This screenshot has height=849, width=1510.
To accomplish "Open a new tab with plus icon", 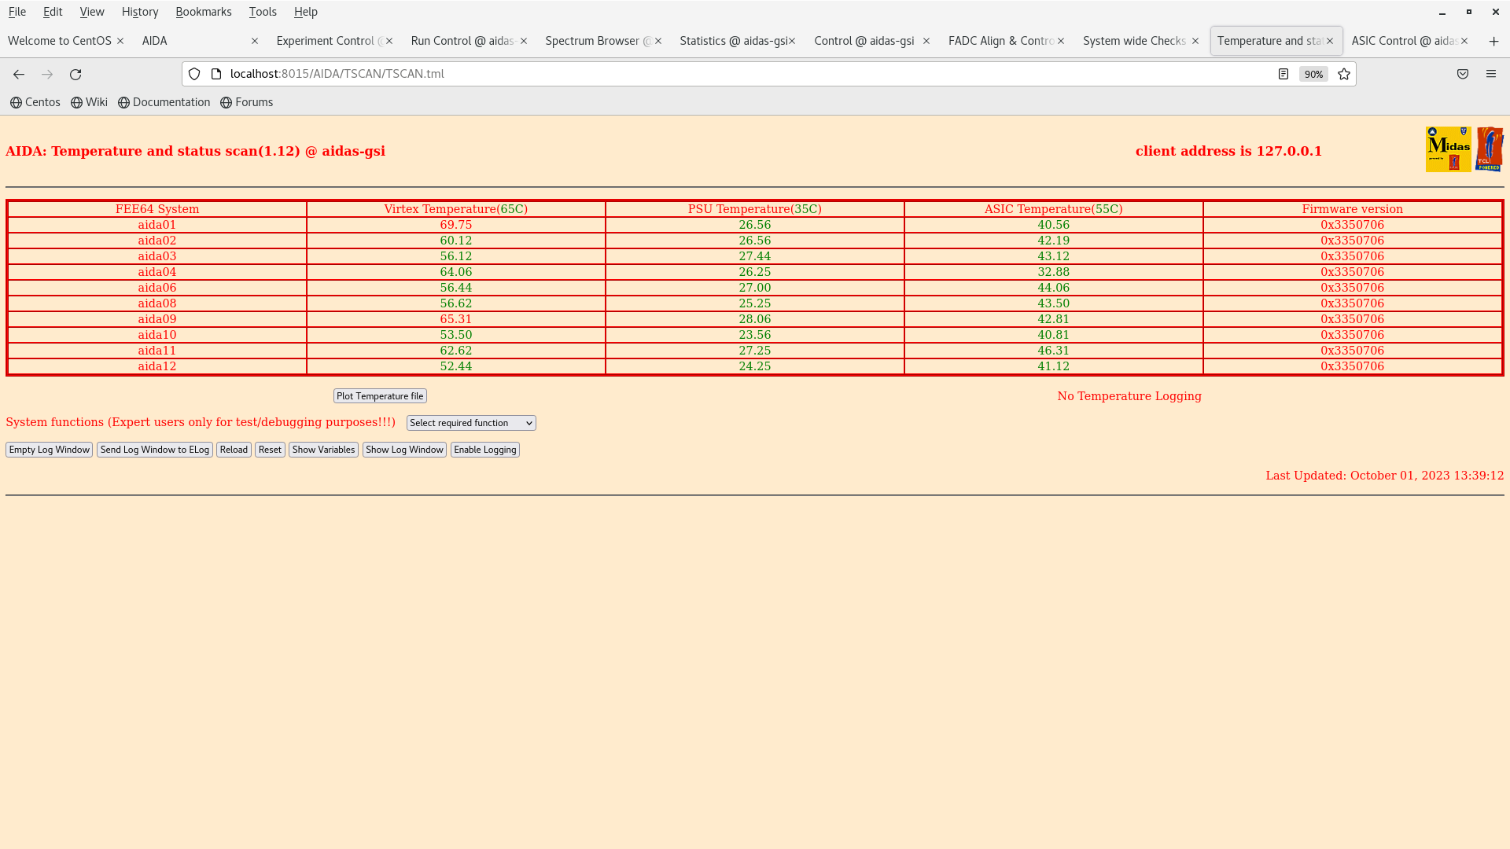I will [x=1493, y=41].
